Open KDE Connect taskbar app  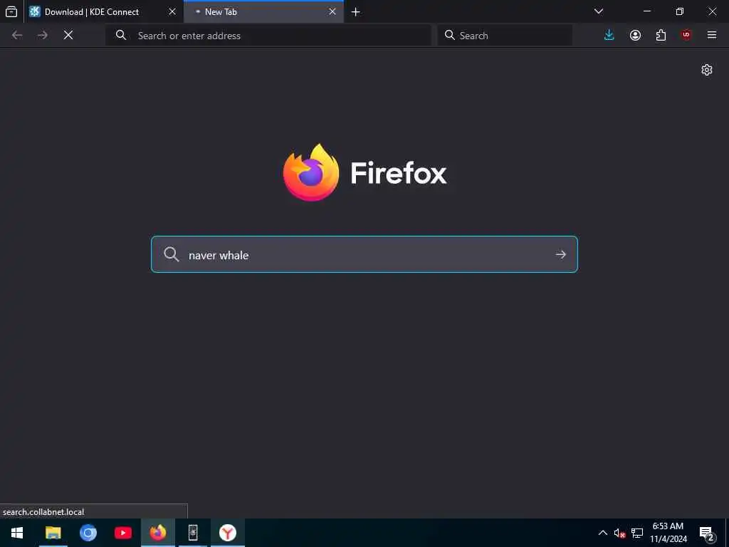[x=193, y=533]
